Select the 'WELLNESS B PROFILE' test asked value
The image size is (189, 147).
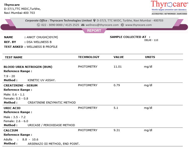point(42,47)
